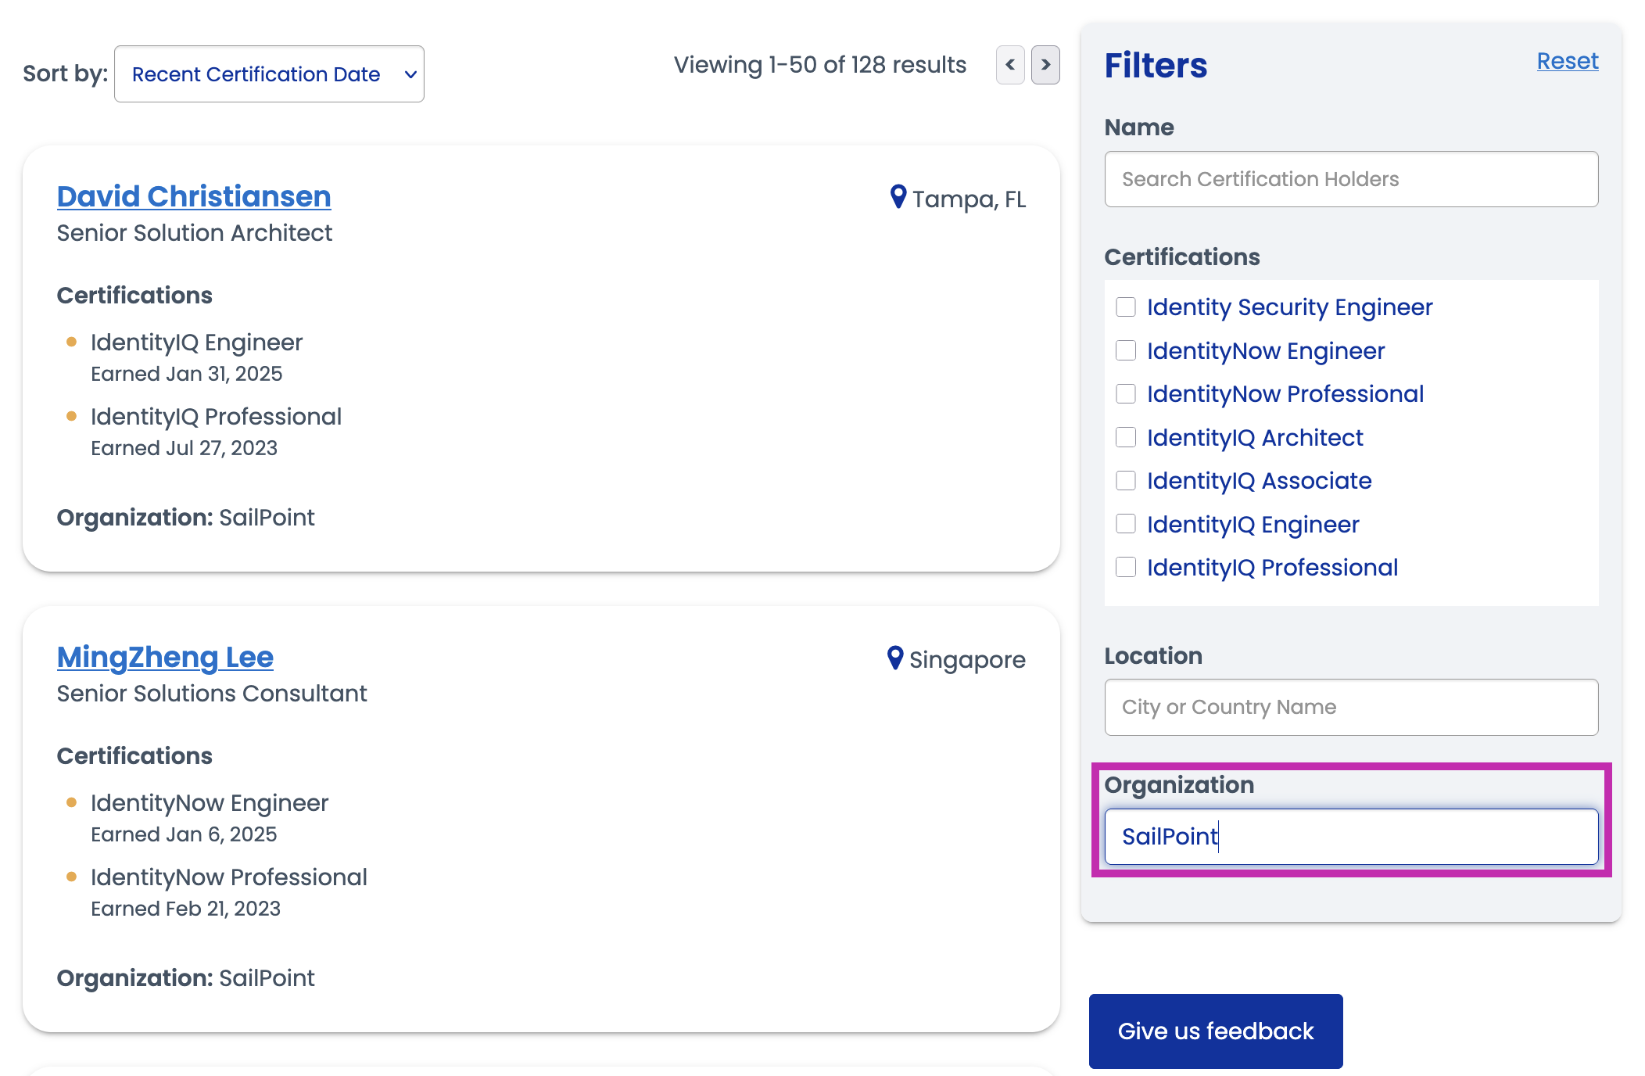Click the Give us feedback button
1645x1076 pixels.
click(x=1215, y=1031)
